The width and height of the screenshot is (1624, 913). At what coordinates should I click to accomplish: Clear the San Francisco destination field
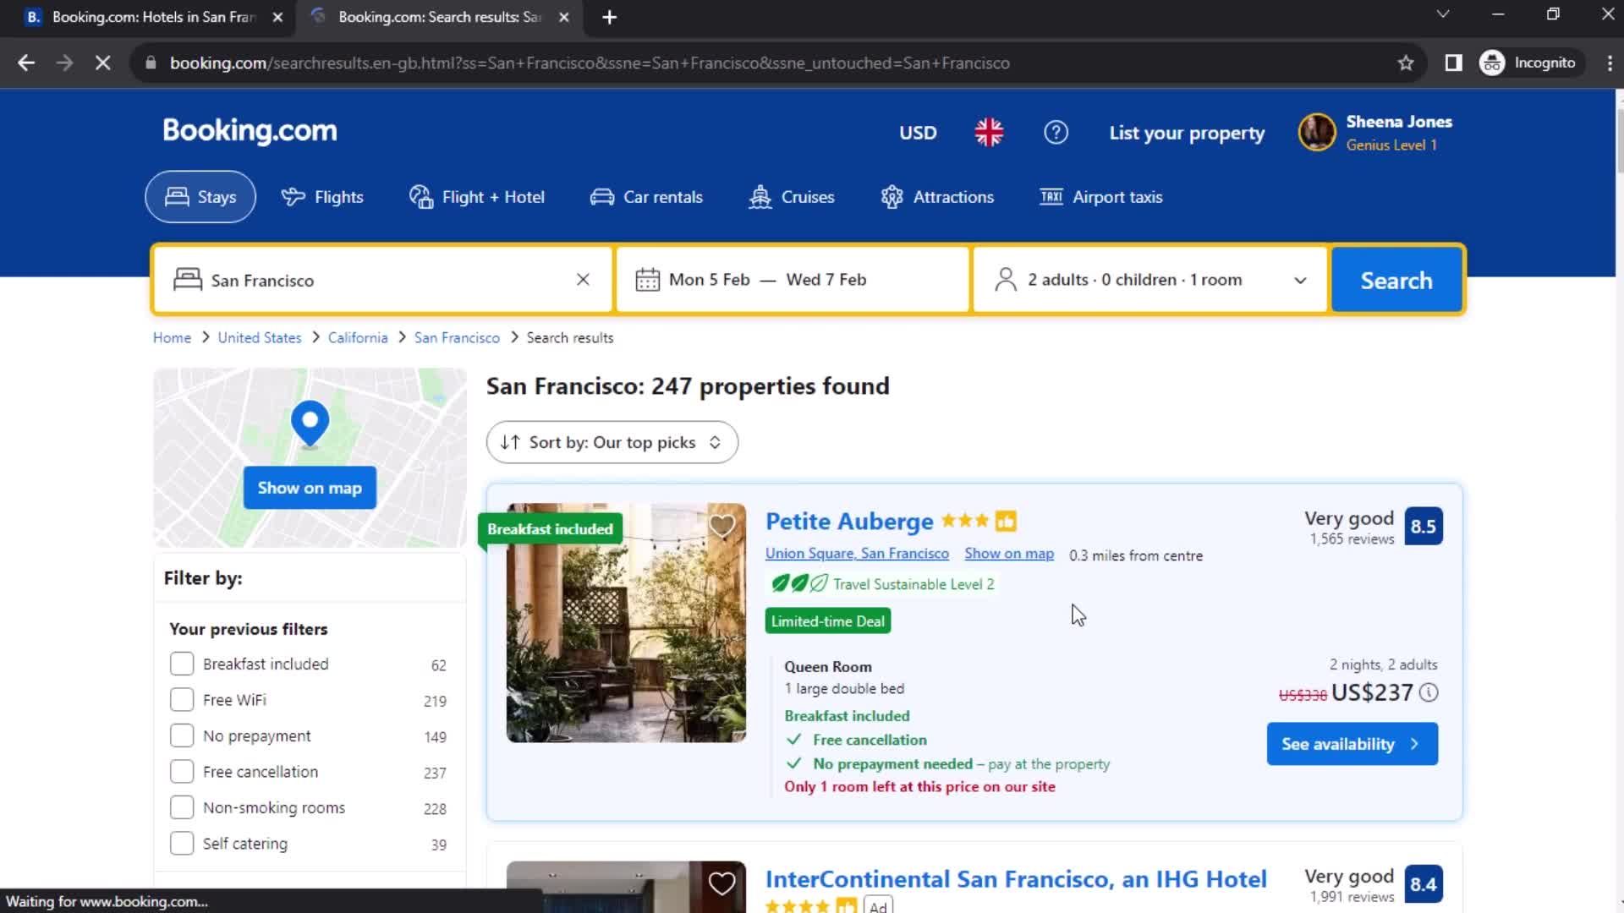pyautogui.click(x=583, y=280)
